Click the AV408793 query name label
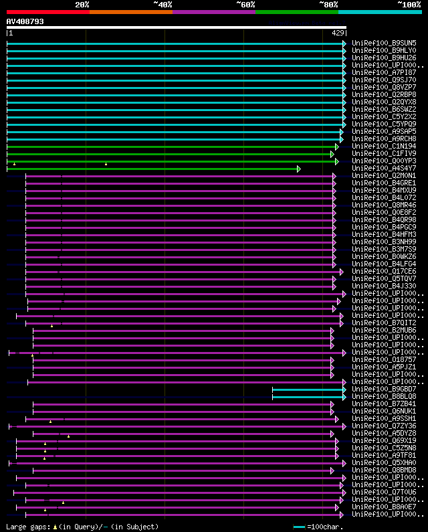428x532 pixels. [x=25, y=21]
